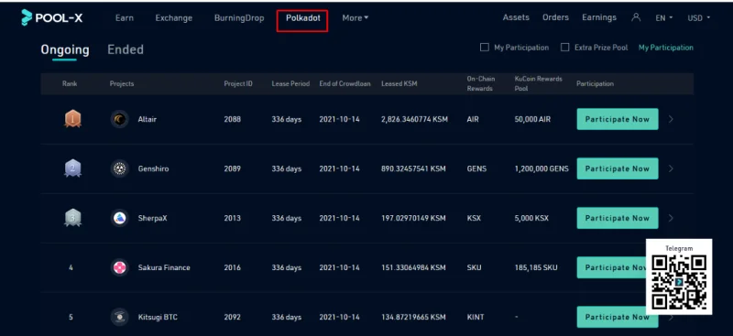
Task: Open the user account icon
Action: (636, 17)
